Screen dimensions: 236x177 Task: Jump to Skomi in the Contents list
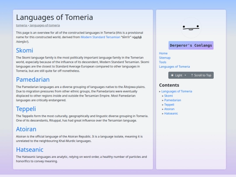coord(168,96)
